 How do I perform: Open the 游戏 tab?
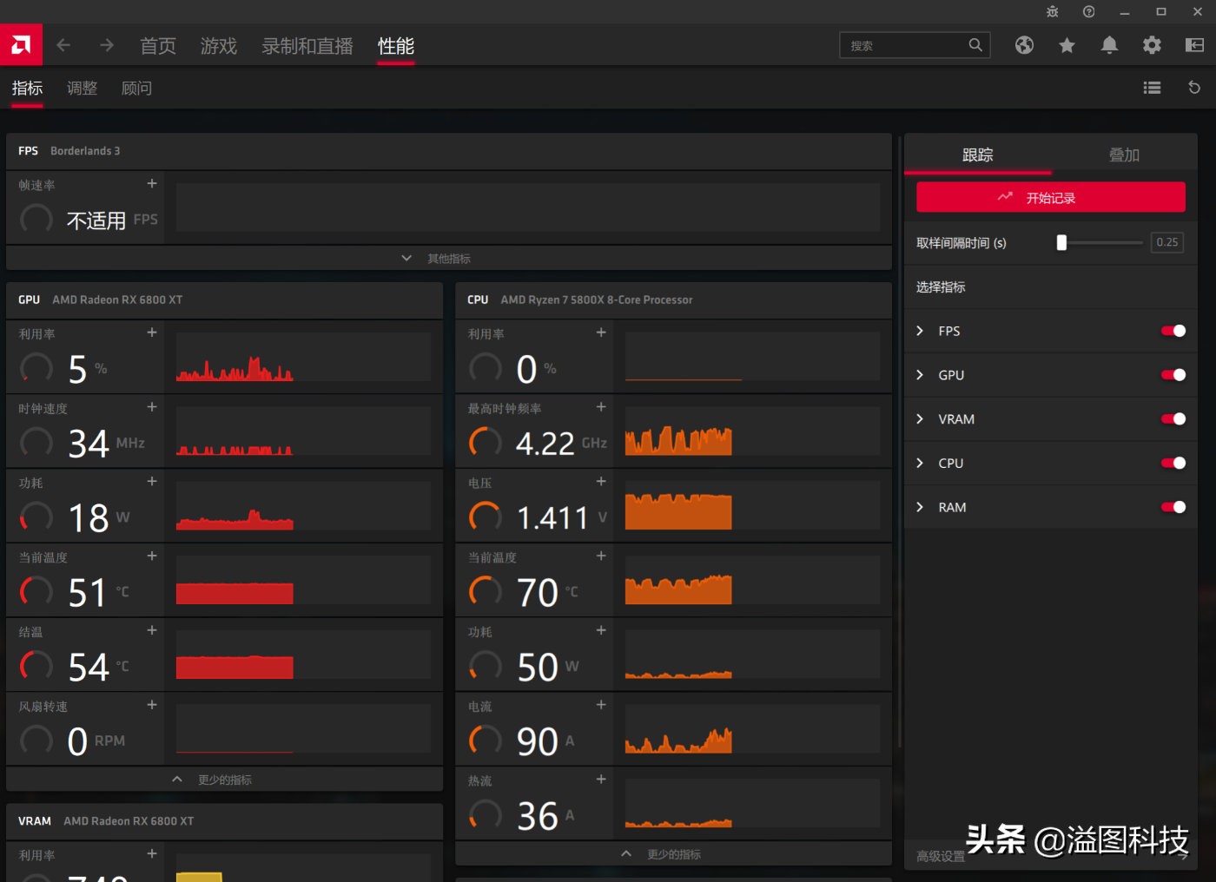pyautogui.click(x=219, y=46)
